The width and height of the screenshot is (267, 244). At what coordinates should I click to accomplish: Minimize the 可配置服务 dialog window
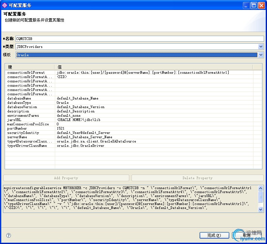point(246,6)
